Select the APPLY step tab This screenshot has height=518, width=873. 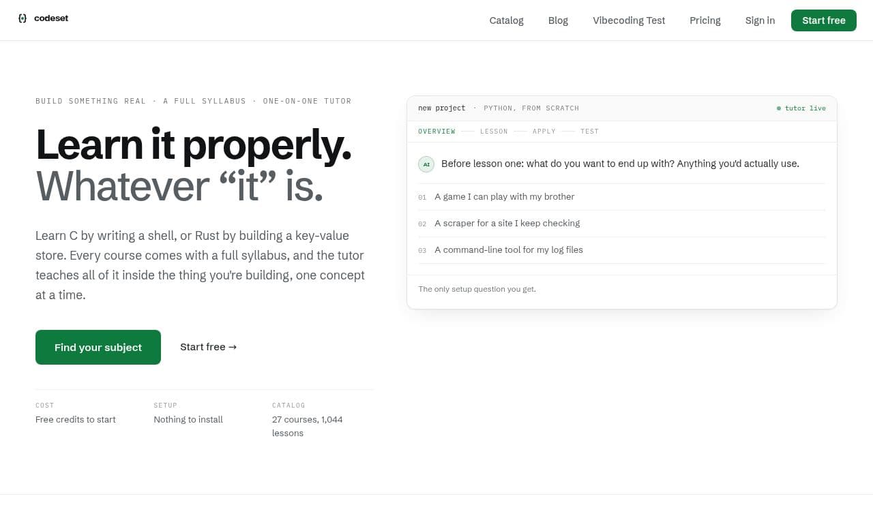tap(544, 132)
